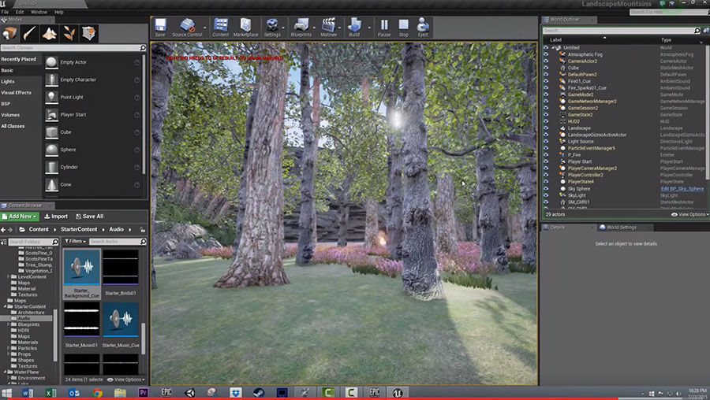Expand the Filters dropdown in Content Browser

[76, 241]
